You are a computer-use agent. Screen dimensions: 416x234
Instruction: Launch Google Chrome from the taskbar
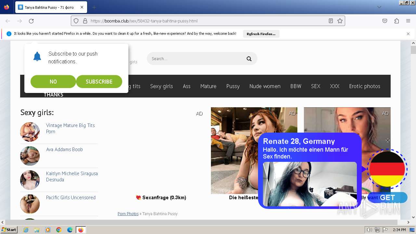click(x=59, y=230)
